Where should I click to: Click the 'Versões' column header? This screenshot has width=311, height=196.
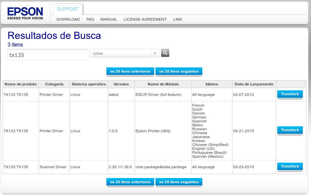tap(121, 84)
